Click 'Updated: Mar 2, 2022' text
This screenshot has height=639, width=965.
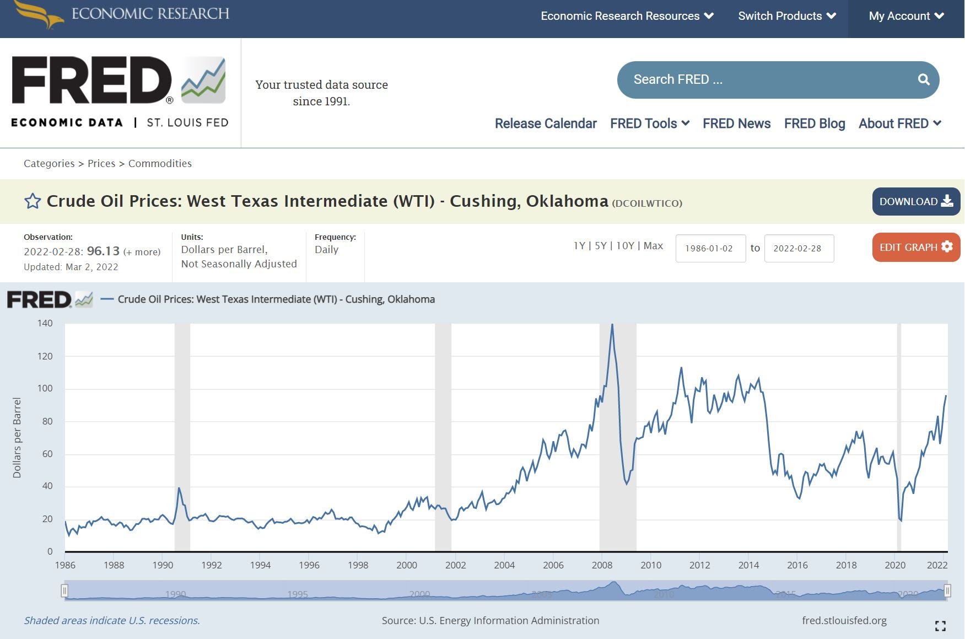point(71,267)
